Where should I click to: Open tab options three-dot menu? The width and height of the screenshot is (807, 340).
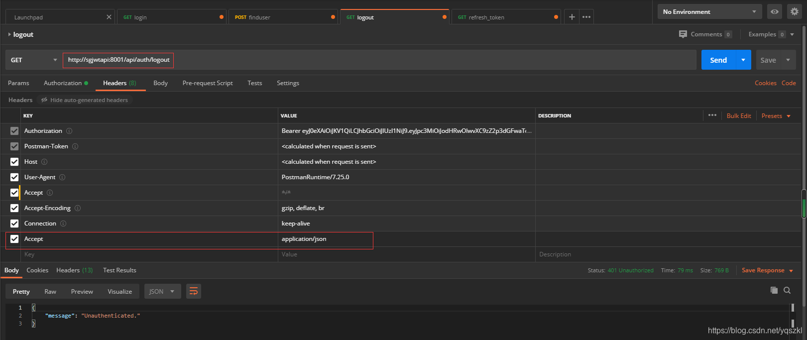586,17
